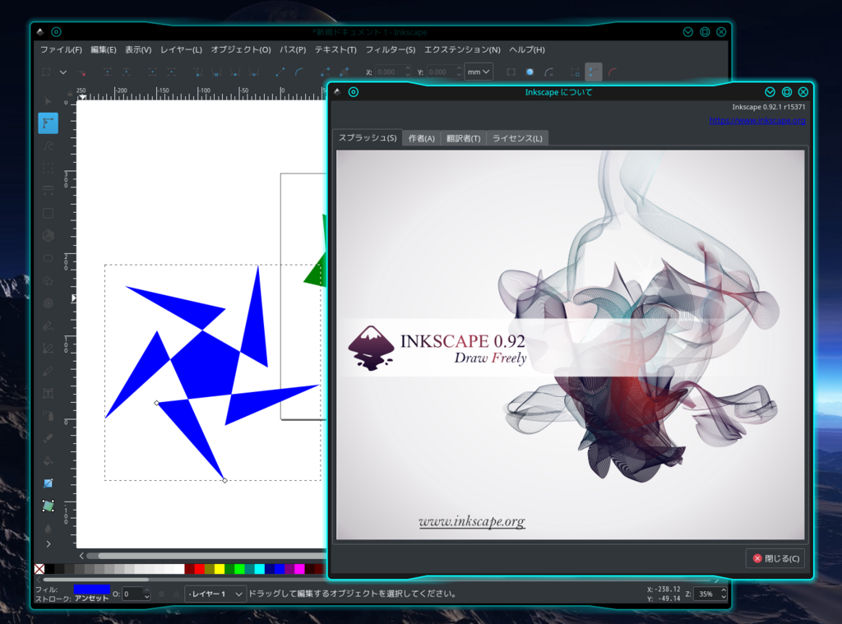Image resolution: width=842 pixels, height=624 pixels.
Task: Select the Selector arrow tool in toolbox
Action: pyautogui.click(x=48, y=100)
